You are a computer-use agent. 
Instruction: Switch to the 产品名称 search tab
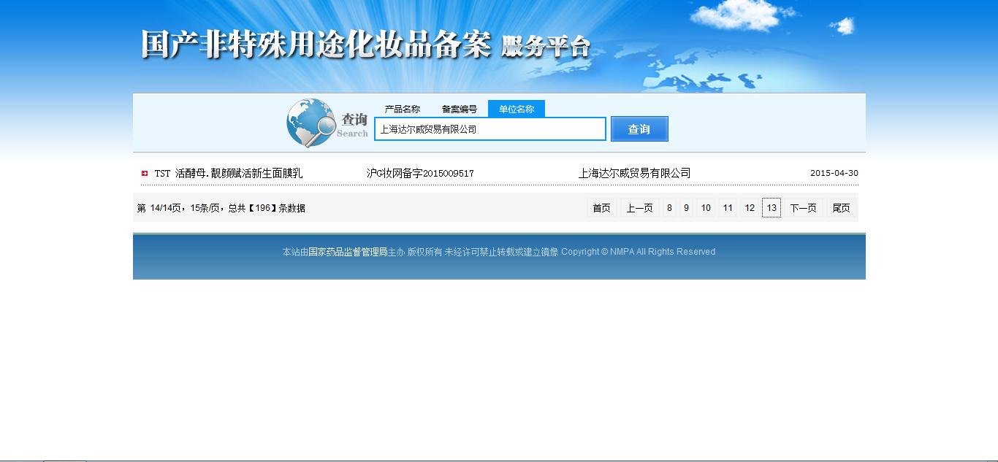click(x=401, y=108)
